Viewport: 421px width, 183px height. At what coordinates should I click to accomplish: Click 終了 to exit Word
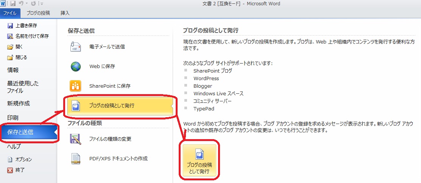(20, 170)
